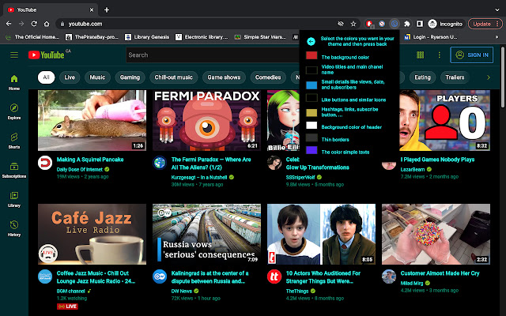The image size is (506, 316).
Task: Open the Chrome extensions puzzle icon
Action: coord(407,24)
